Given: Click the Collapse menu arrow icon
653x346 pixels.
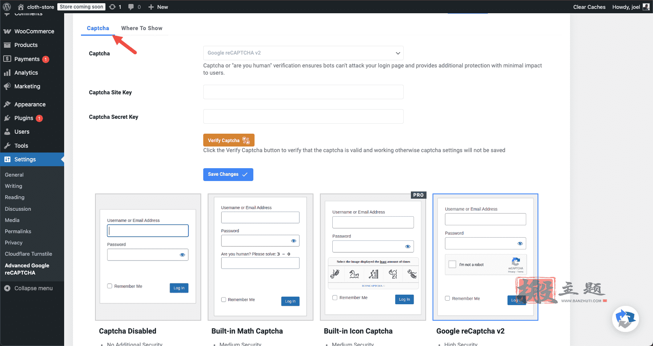Looking at the screenshot, I should tap(7, 288).
